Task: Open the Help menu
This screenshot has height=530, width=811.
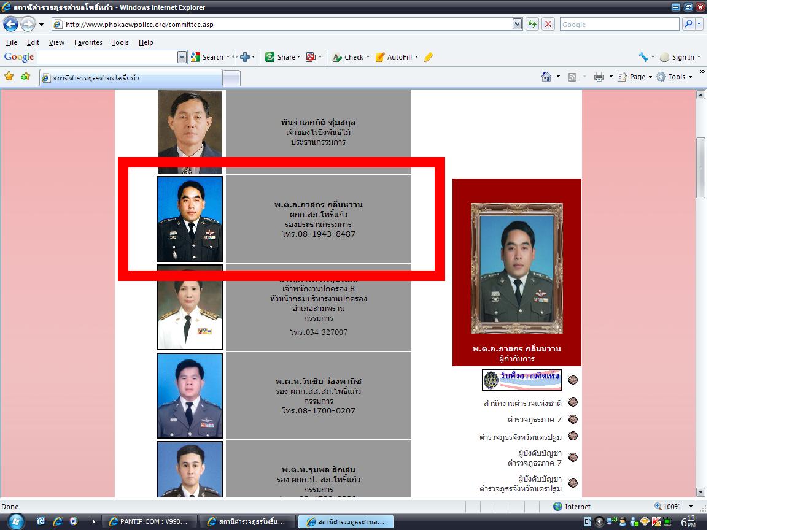Action: coord(146,42)
